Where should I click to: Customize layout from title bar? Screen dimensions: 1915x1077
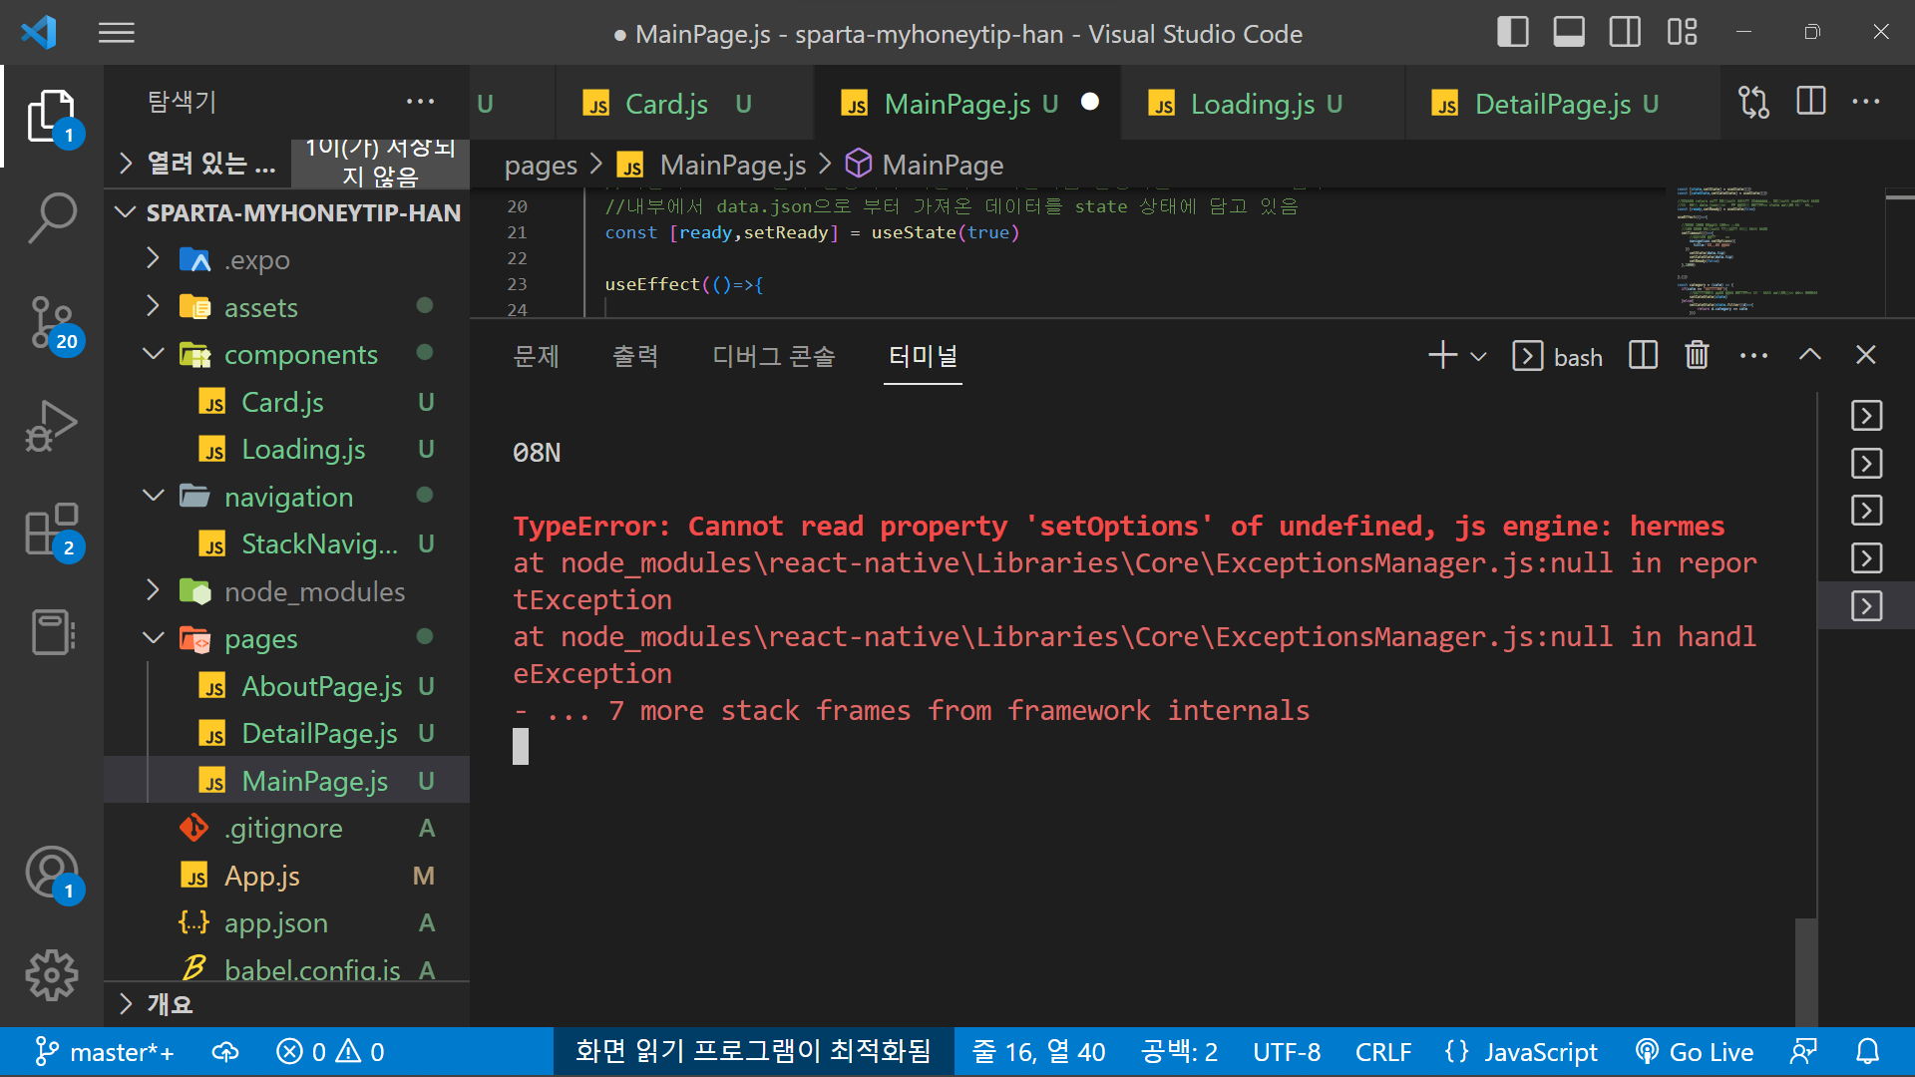click(1682, 32)
